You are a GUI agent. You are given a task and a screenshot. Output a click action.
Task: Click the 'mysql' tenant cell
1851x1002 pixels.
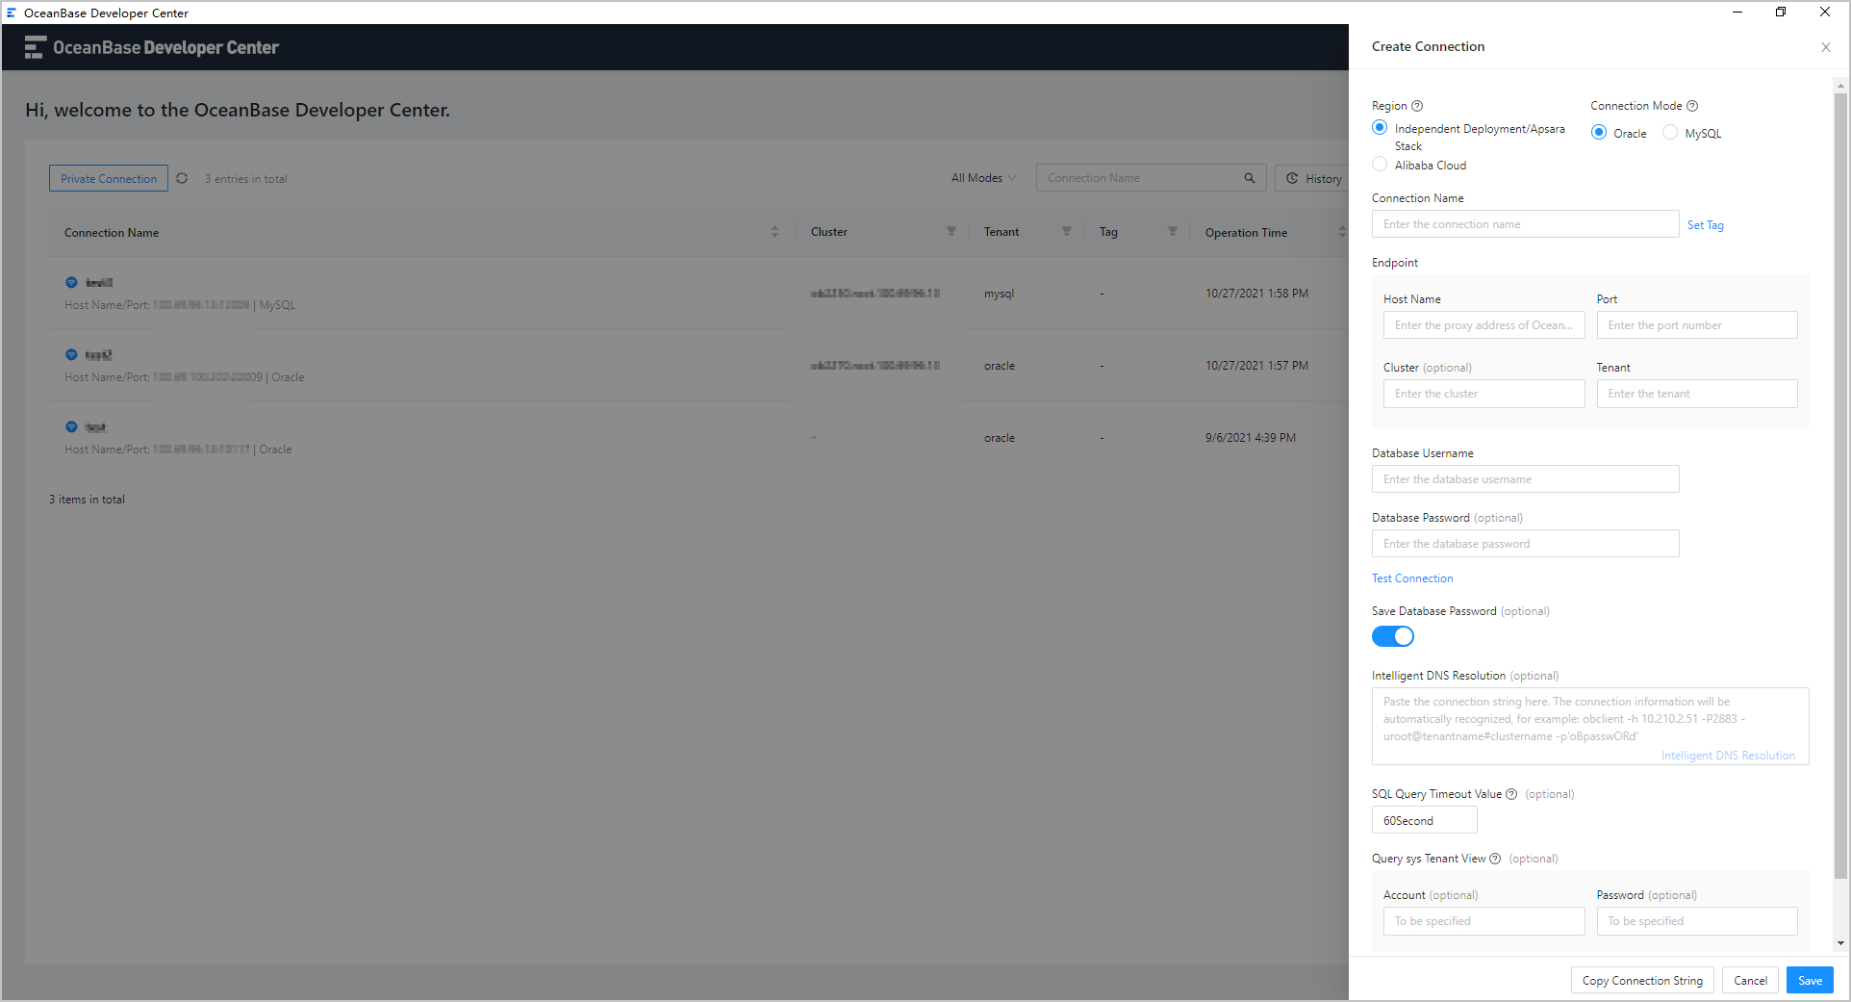click(999, 294)
